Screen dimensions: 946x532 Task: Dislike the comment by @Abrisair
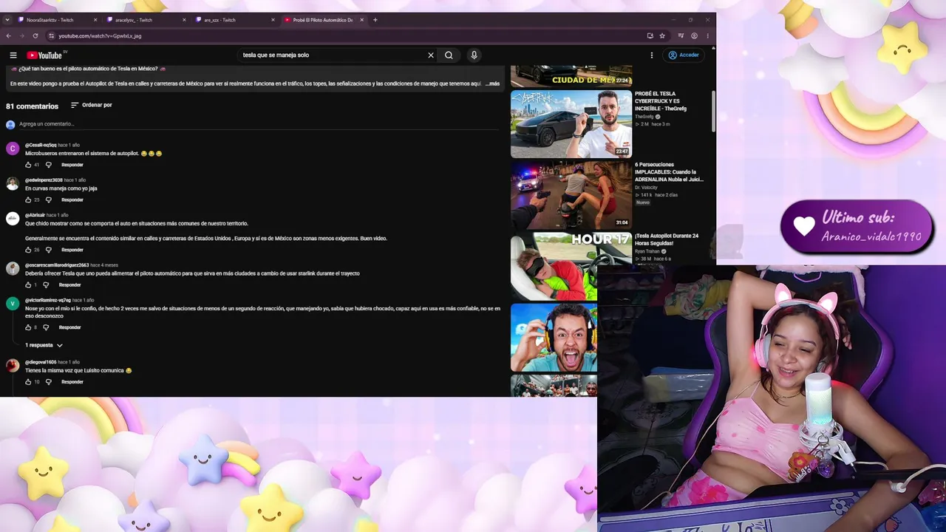(49, 250)
